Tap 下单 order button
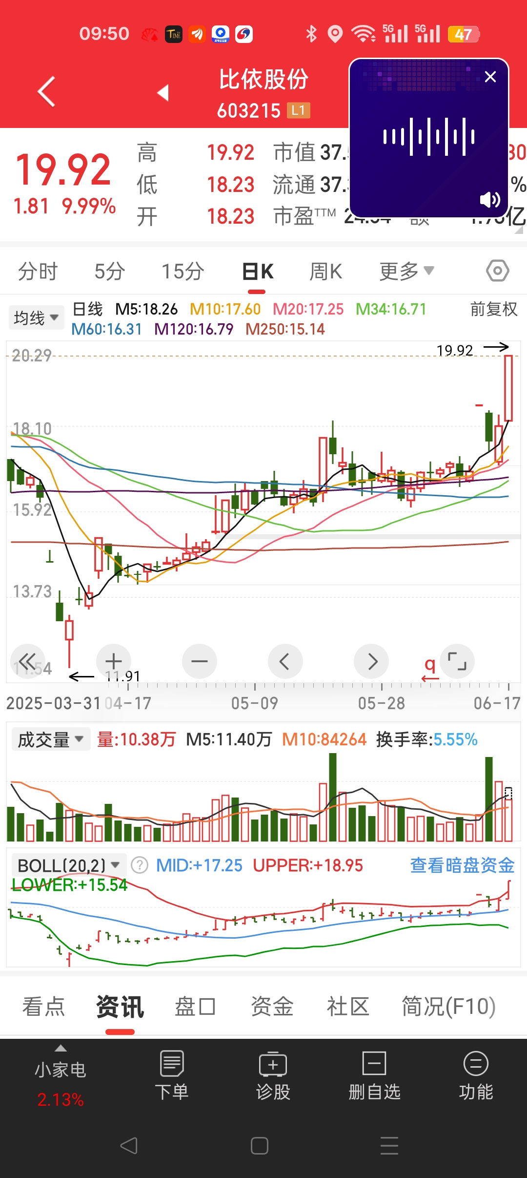The image size is (527, 1178). coord(172,1076)
